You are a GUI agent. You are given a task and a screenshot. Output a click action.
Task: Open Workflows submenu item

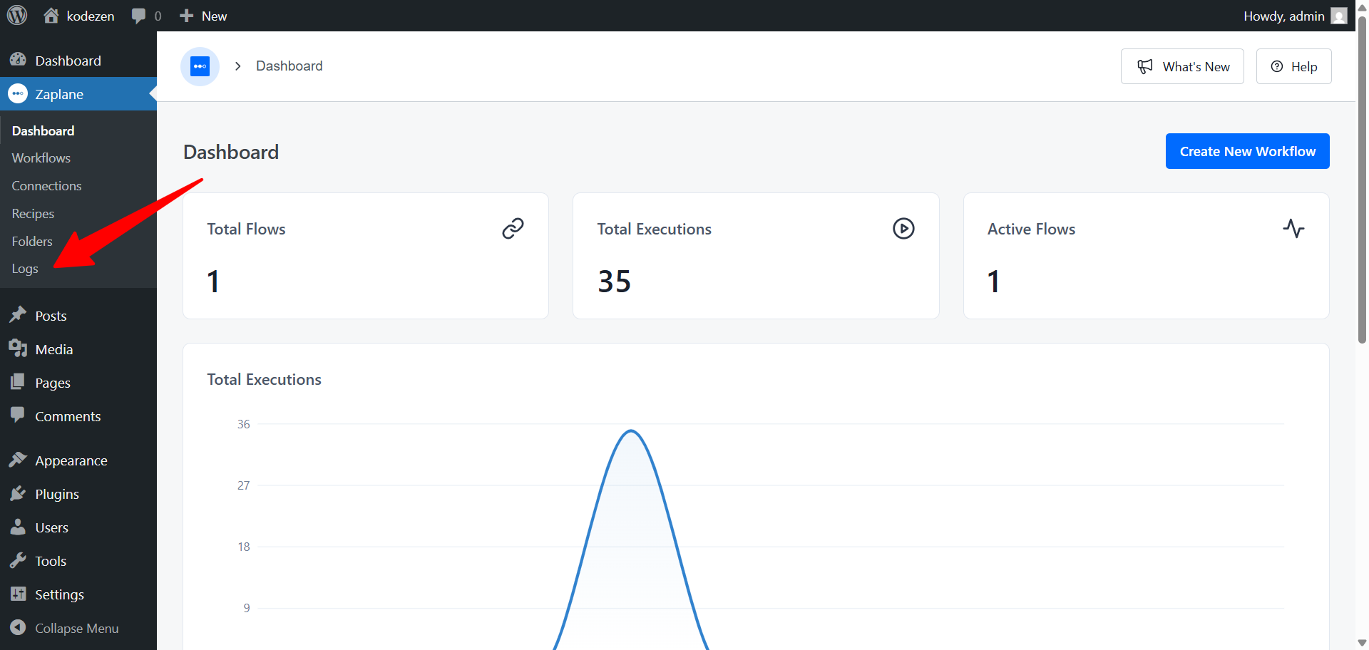(41, 158)
